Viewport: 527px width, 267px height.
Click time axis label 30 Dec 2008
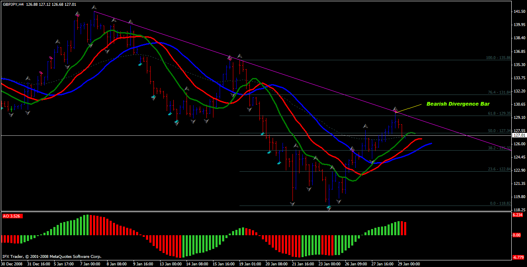pyautogui.click(x=12, y=263)
